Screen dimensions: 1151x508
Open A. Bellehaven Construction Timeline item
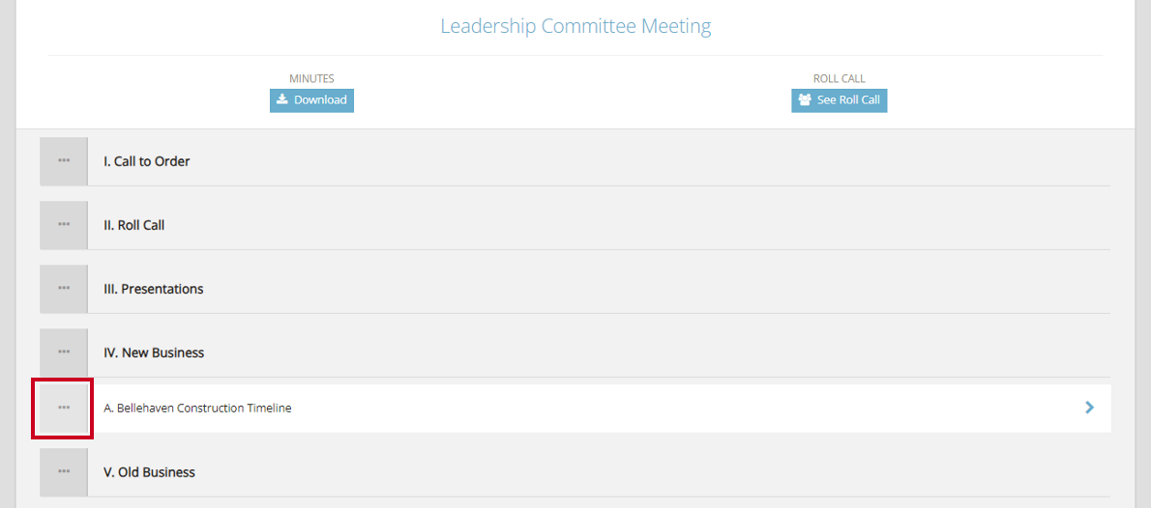point(599,409)
